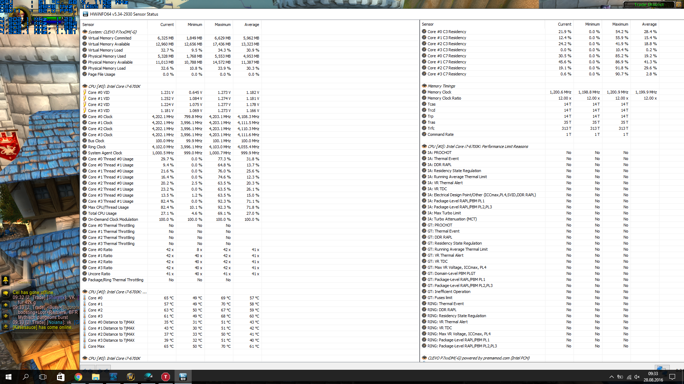The height and width of the screenshot is (384, 684).
Task: Click the HWiNFO64 Sensor Status title bar
Action: tap(381, 14)
